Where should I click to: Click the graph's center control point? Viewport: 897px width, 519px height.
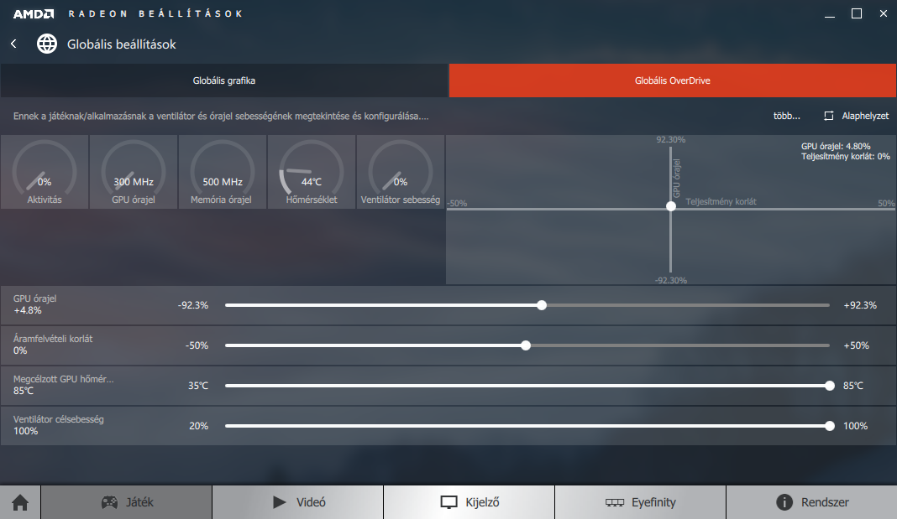[671, 206]
